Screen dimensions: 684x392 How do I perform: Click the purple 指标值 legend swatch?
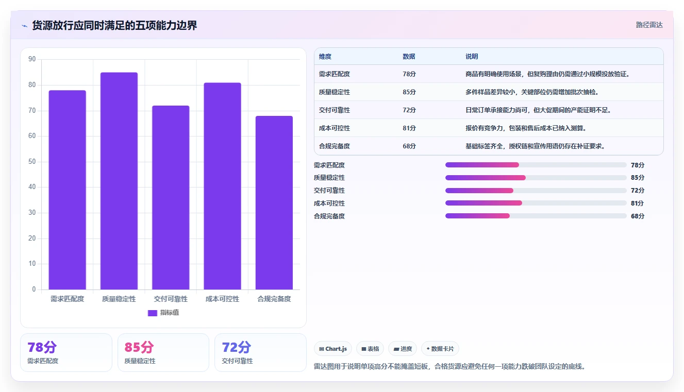tap(152, 313)
